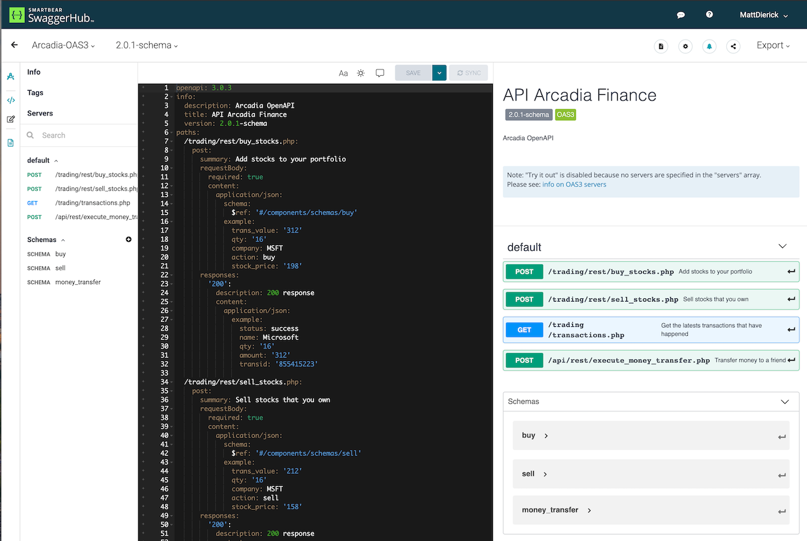This screenshot has height=541, width=807.
Task: Change editor font size with Aa icon
Action: click(343, 73)
